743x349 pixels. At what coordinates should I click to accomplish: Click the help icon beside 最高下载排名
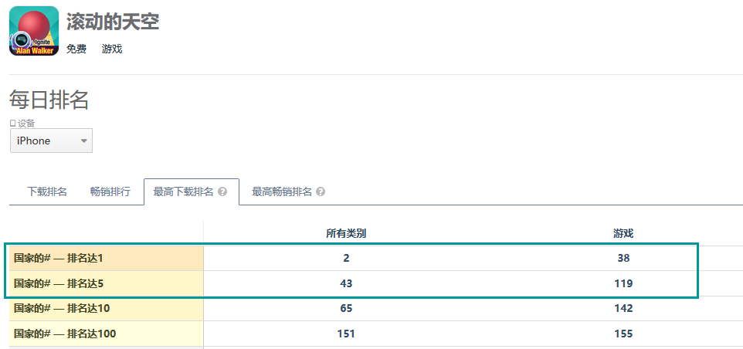pos(222,191)
